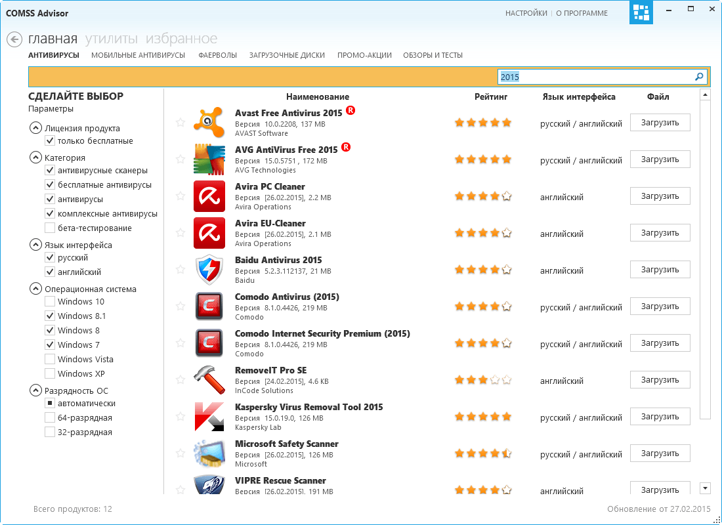Check the Windows 10 checkbox
The image size is (722, 525).
point(50,301)
